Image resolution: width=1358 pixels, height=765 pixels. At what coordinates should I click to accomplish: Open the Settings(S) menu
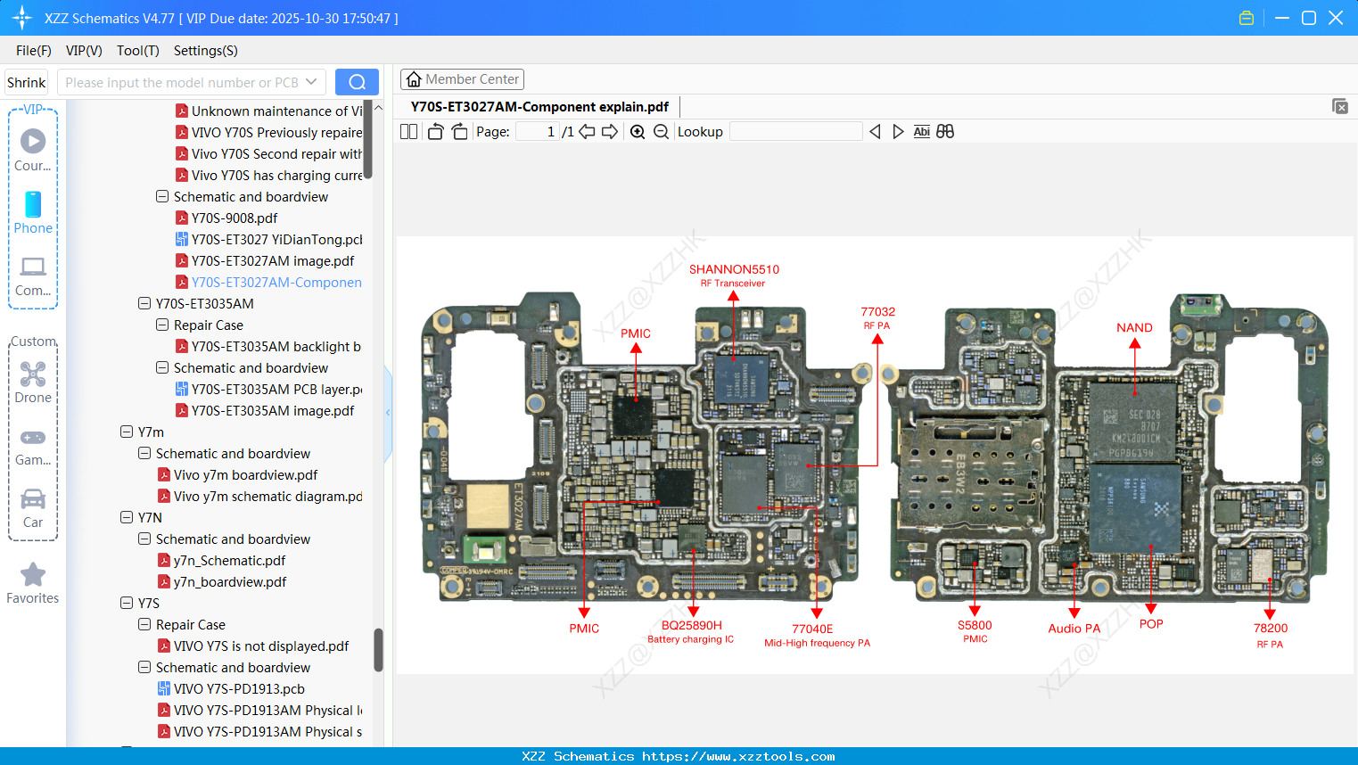(205, 51)
